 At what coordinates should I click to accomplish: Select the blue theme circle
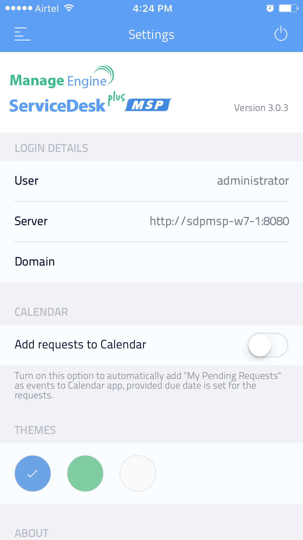click(33, 473)
